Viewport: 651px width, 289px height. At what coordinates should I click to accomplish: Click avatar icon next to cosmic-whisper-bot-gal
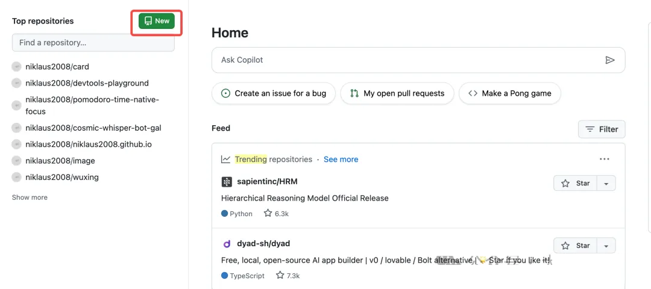(17, 128)
